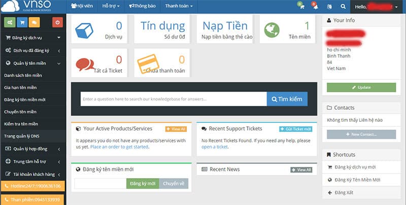Click the Tìm kiếm search button
The width and height of the screenshot is (406, 205).
tap(287, 99)
